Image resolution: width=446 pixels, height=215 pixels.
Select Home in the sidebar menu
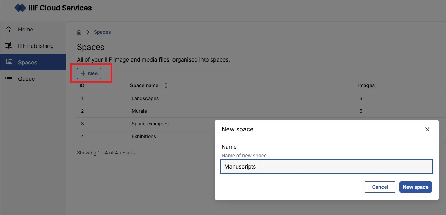[26, 29]
